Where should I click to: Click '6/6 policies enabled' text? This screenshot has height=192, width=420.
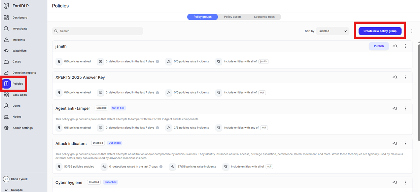point(77,128)
